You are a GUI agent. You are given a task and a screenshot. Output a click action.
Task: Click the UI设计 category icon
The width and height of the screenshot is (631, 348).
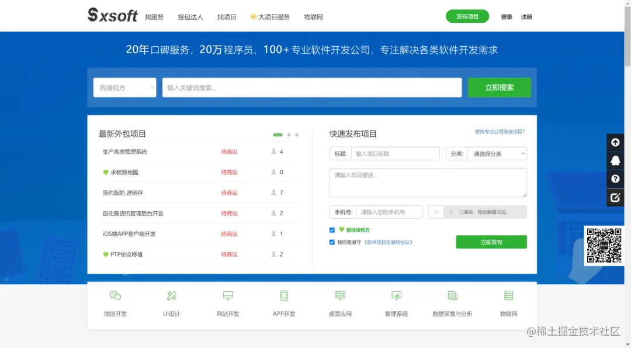click(171, 295)
